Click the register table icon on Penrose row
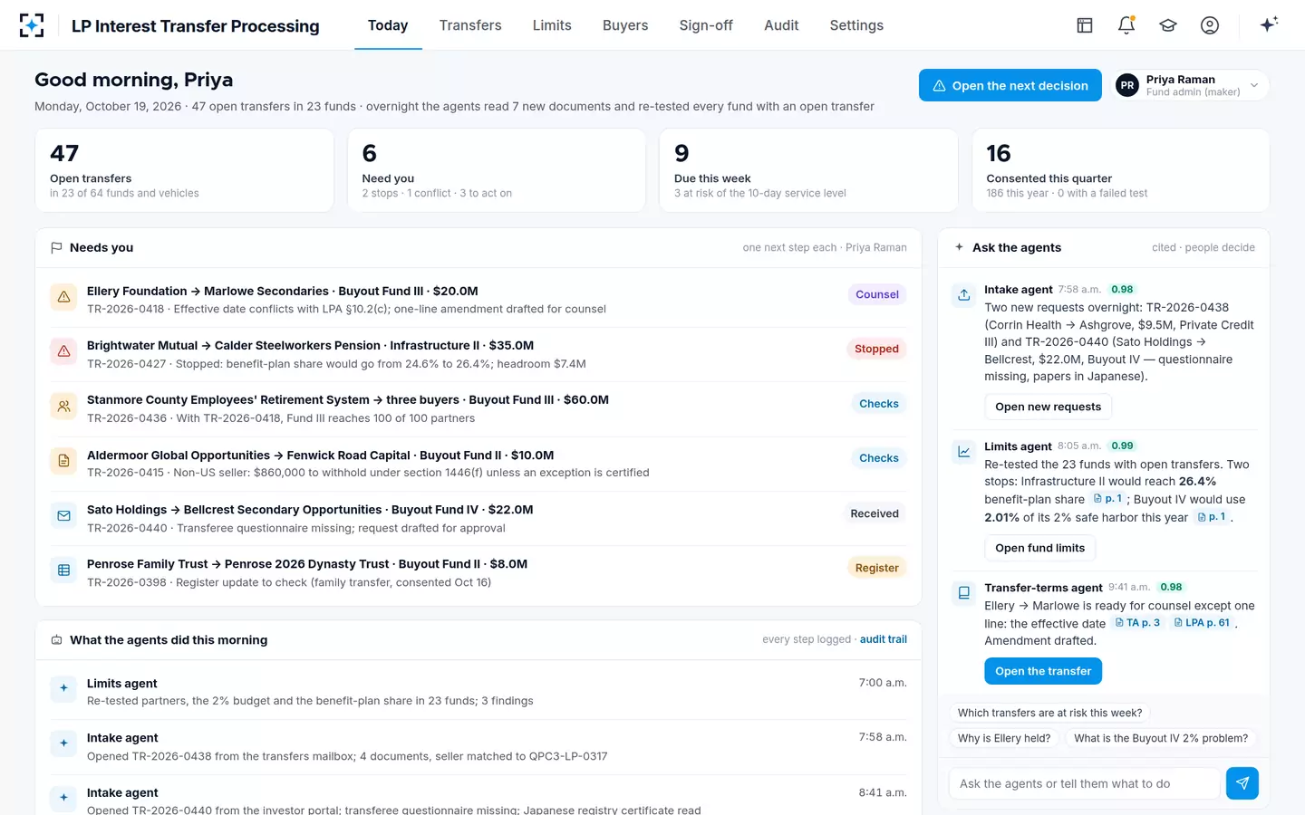Screen dimensions: 1305x815 coord(63,570)
